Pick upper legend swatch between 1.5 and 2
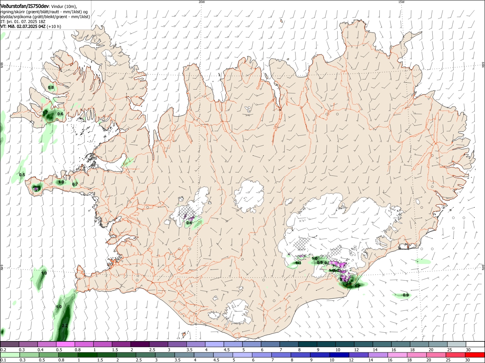The height and width of the screenshot is (363, 485). pyautogui.click(x=121, y=344)
